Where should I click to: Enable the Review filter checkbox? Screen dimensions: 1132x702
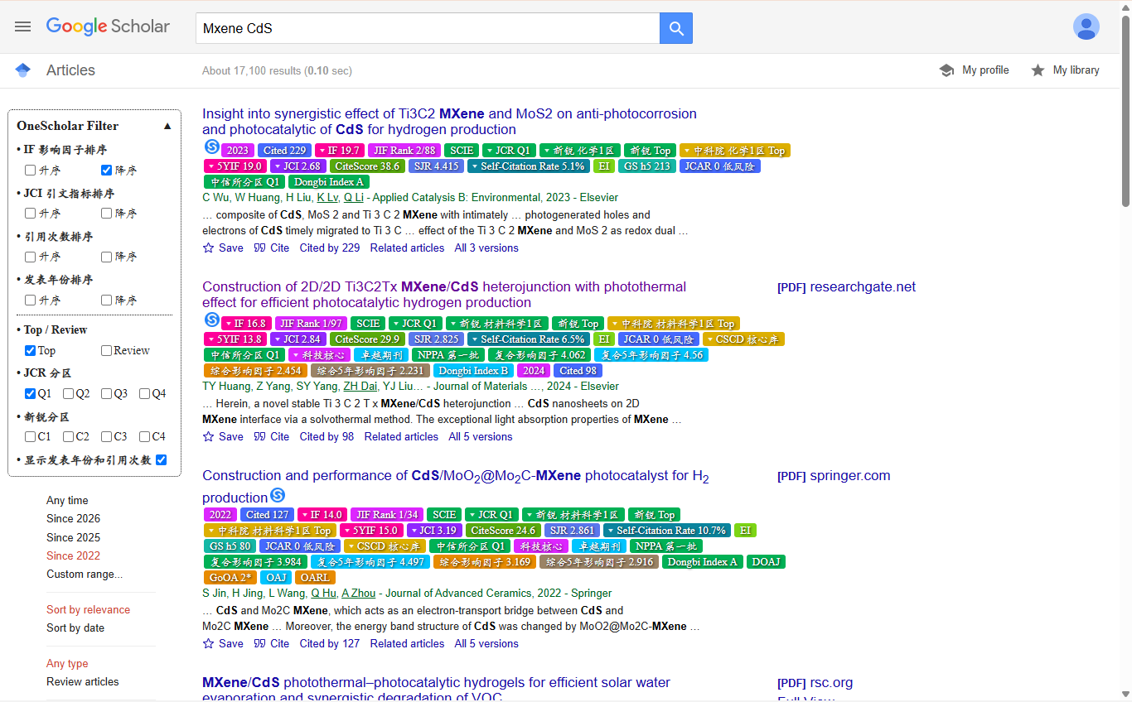pyautogui.click(x=106, y=350)
